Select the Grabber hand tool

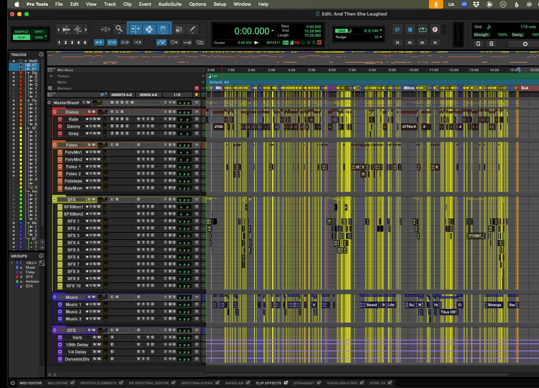pos(163,29)
